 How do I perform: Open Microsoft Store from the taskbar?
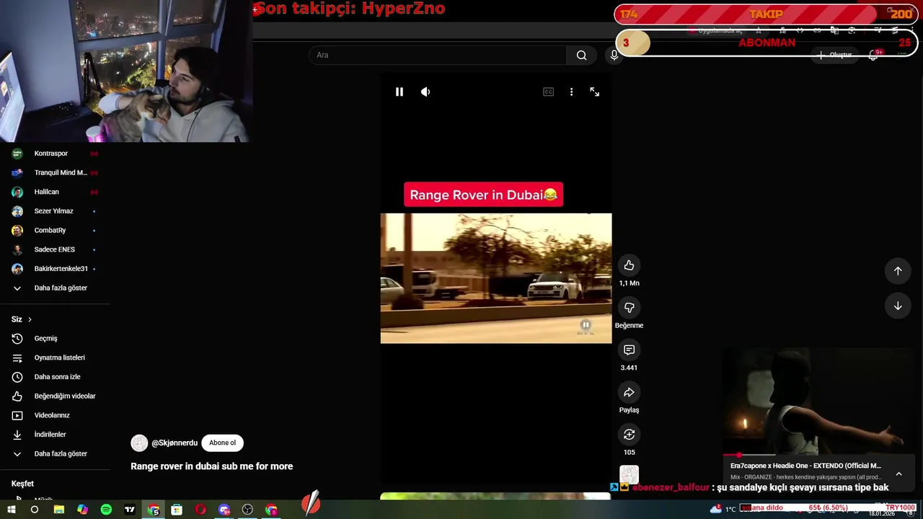(177, 510)
